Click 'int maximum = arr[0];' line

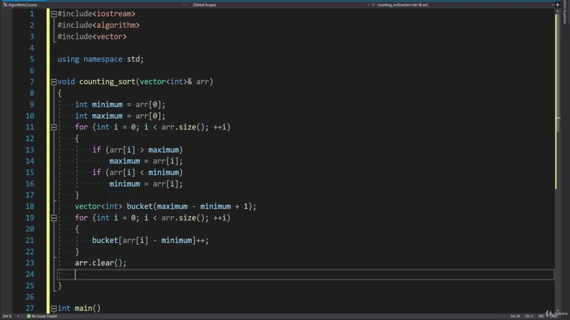[120, 116]
